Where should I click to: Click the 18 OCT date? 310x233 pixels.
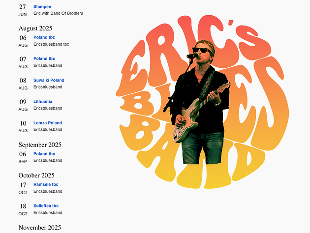click(x=23, y=209)
